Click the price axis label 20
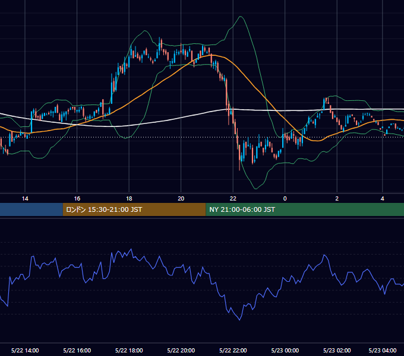The height and width of the screenshot is (356, 404). click(x=181, y=199)
